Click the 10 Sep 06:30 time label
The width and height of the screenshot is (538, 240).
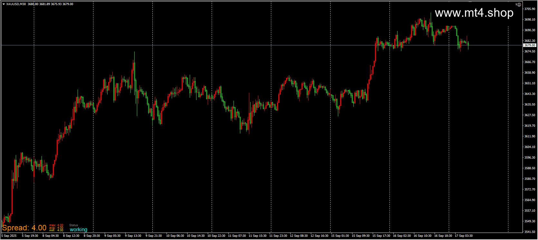click(x=175, y=236)
